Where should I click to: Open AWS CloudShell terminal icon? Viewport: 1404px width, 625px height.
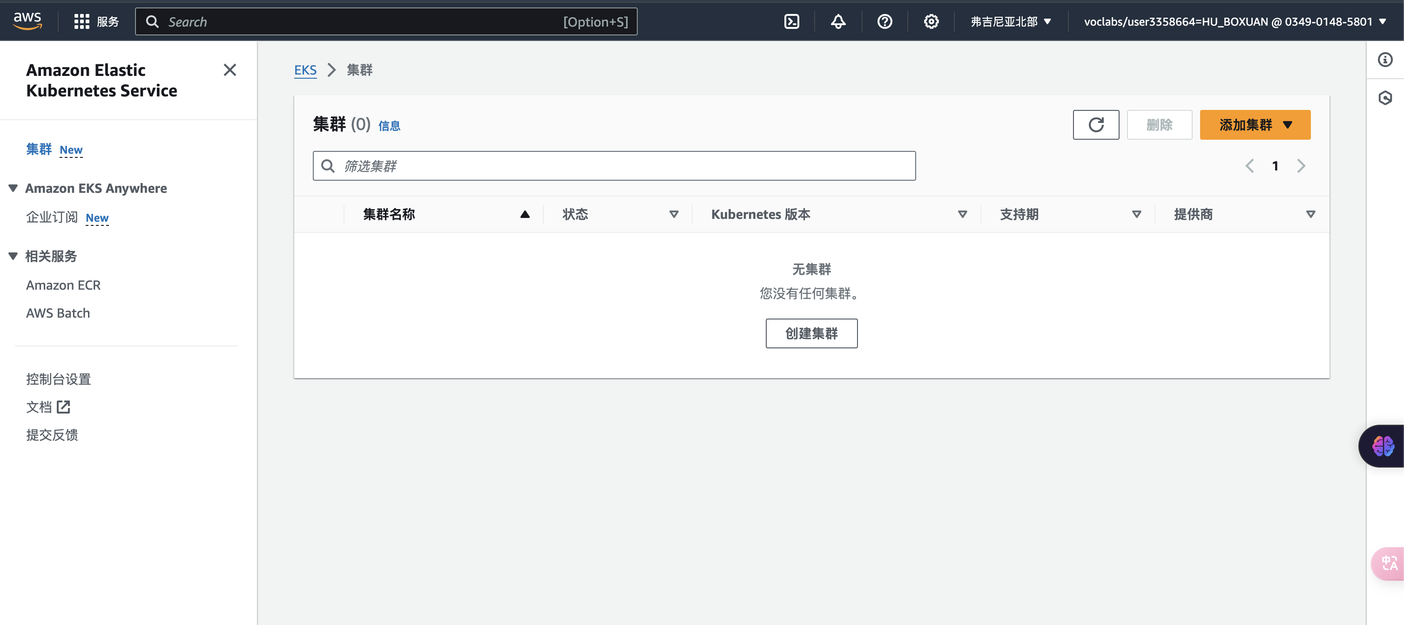tap(791, 22)
